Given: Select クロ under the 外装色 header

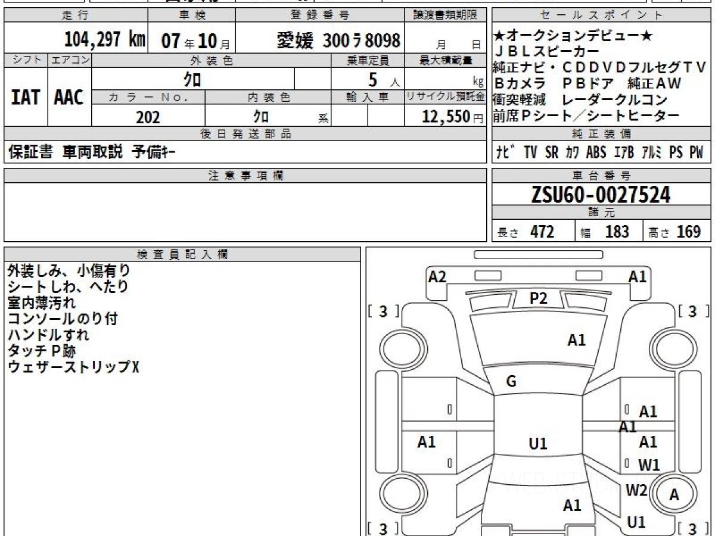Looking at the screenshot, I should tap(192, 79).
